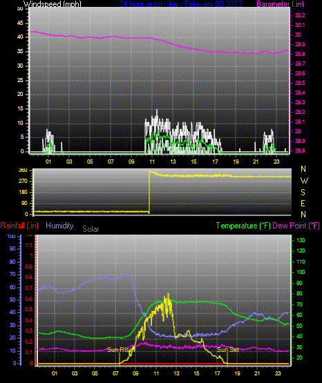
Task: Click the '120' temperature scale value
Action: (x=301, y=251)
